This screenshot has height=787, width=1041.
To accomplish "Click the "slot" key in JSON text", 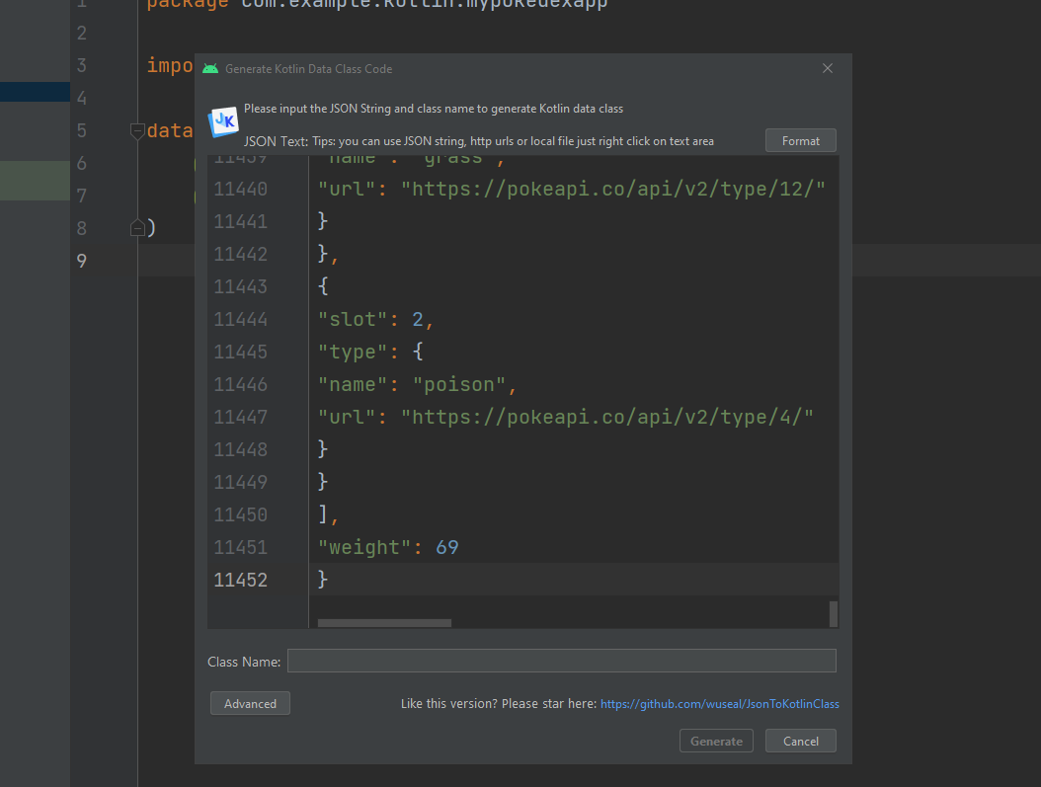I will coord(347,319).
